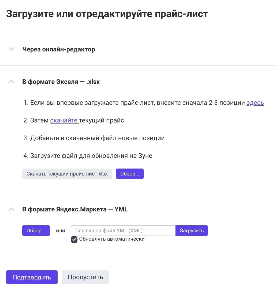Follow the здесь link in step one
This screenshot has width=276, height=291.
click(255, 103)
